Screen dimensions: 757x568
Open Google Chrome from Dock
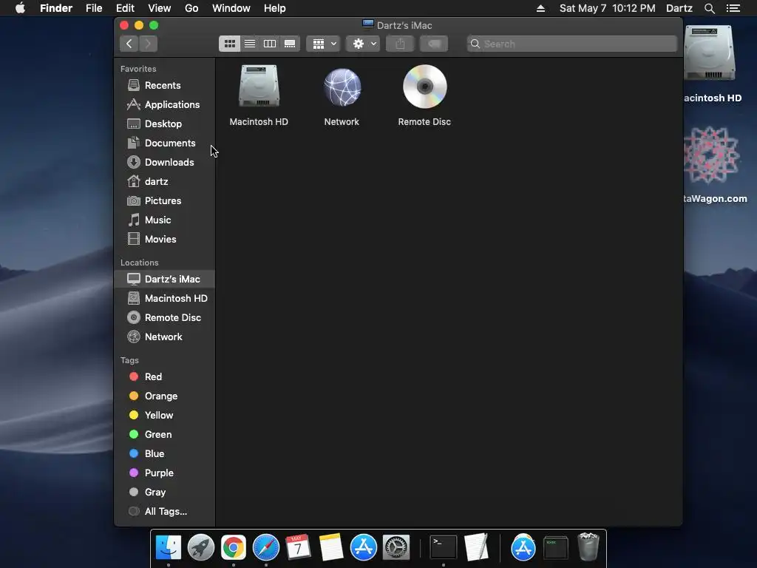click(x=234, y=548)
